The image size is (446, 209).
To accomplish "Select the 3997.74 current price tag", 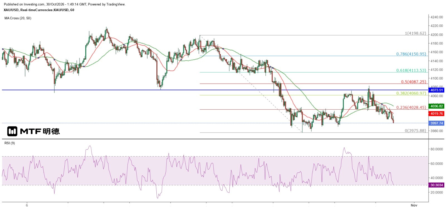I will pyautogui.click(x=436, y=123).
